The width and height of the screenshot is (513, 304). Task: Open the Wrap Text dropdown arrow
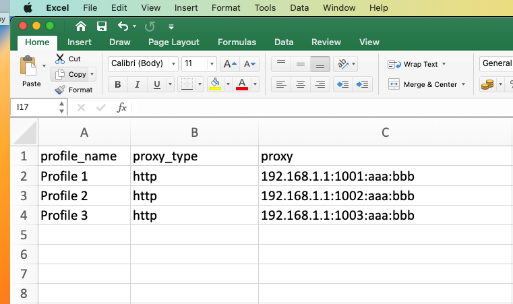point(444,64)
